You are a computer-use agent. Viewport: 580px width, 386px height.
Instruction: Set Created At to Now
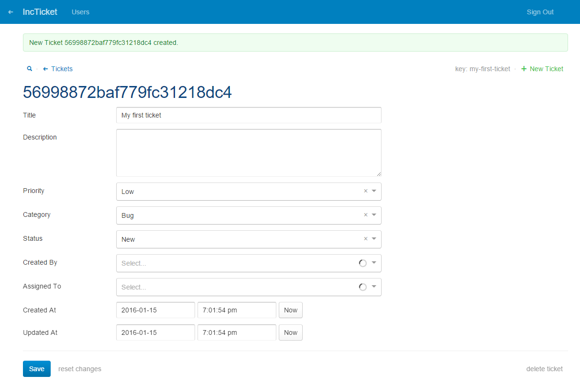(290, 310)
